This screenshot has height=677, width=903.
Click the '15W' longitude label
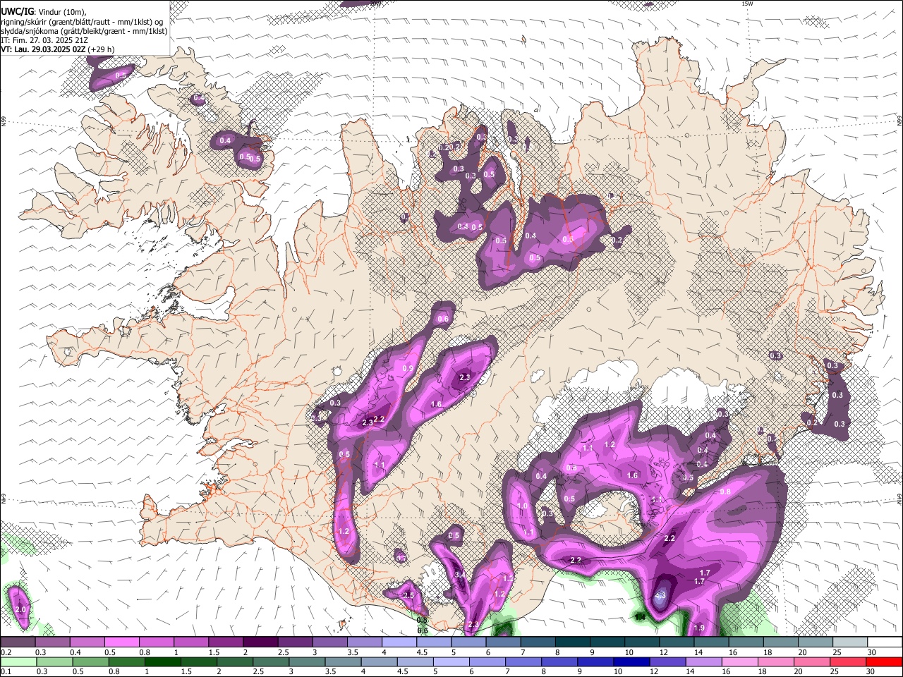point(747,4)
